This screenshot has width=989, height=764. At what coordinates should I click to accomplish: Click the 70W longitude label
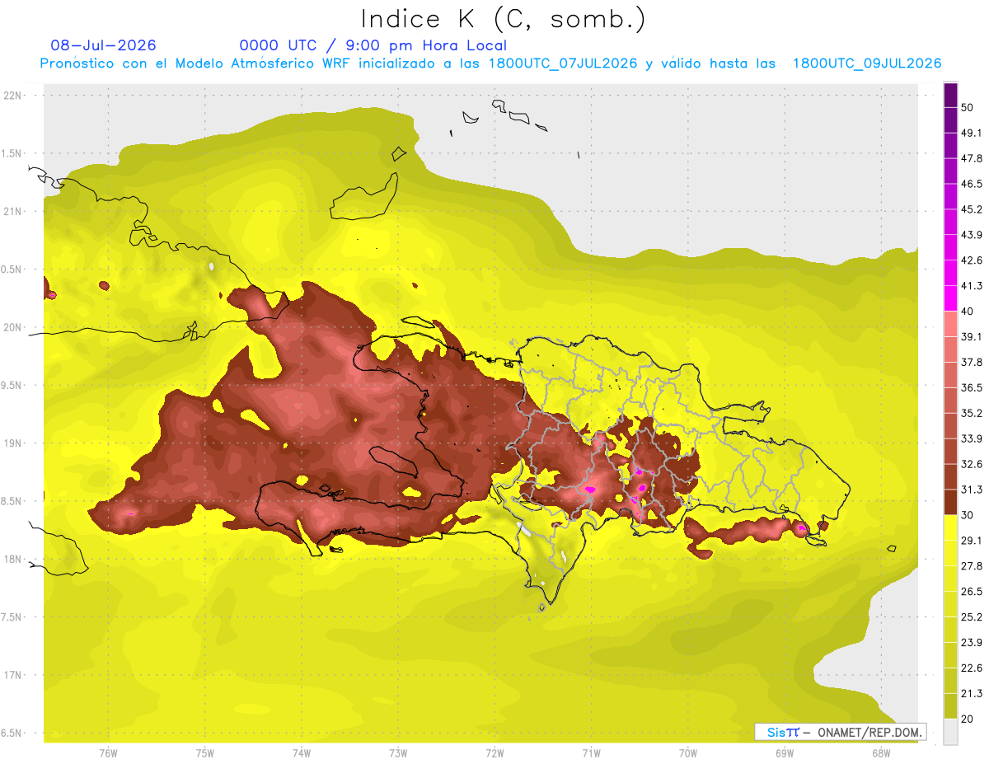tap(687, 752)
